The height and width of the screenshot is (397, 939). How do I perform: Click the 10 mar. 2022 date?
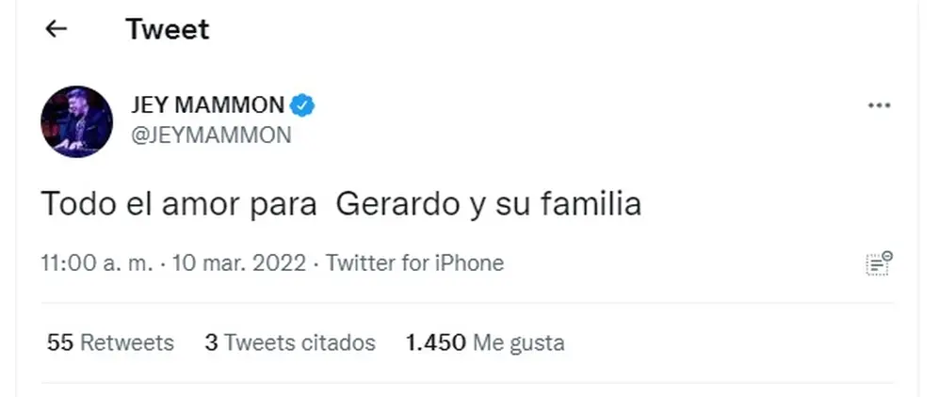[x=239, y=263]
